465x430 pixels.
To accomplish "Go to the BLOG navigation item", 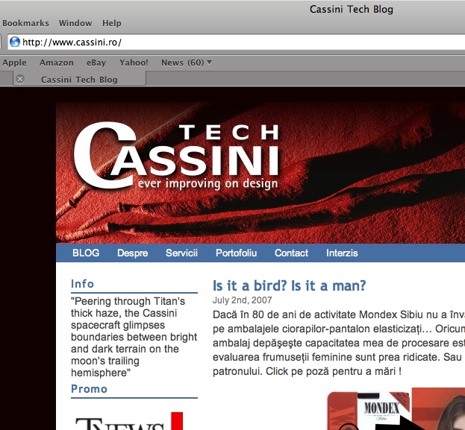I will click(86, 253).
